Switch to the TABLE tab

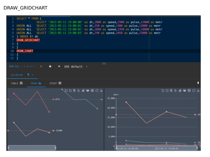(16, 83)
